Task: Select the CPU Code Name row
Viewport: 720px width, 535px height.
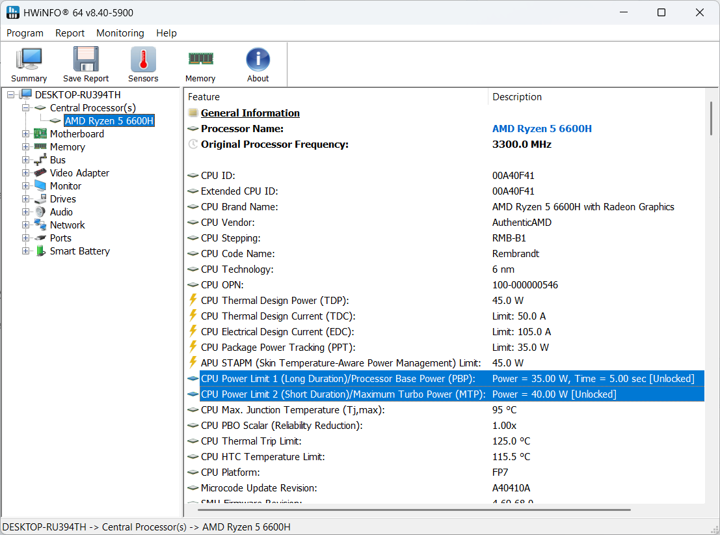Action: pos(238,254)
